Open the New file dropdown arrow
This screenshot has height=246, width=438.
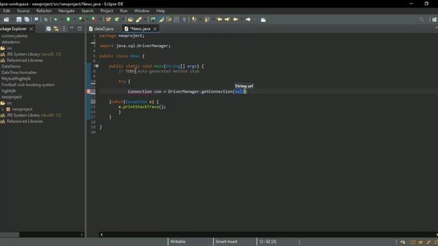[x=12, y=19]
